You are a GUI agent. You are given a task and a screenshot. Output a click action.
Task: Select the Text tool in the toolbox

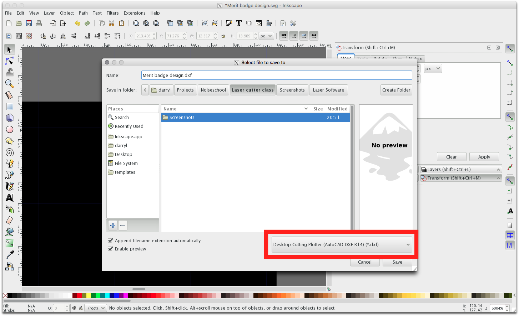tap(10, 198)
